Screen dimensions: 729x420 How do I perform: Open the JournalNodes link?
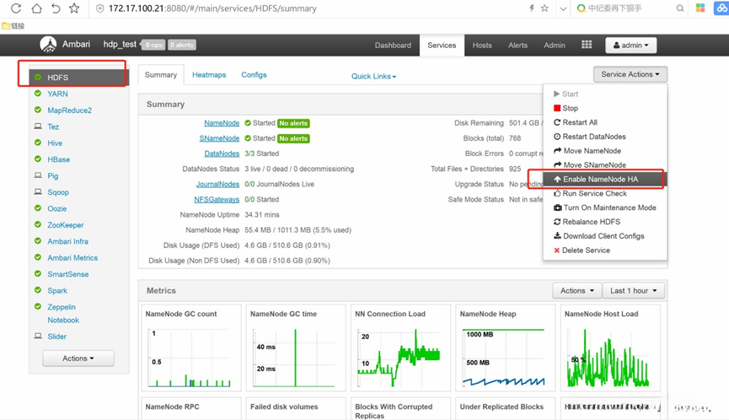tap(217, 184)
